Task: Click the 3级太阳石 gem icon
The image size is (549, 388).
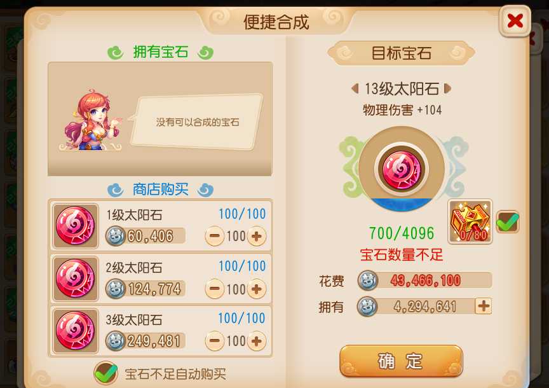Action: click(x=75, y=331)
